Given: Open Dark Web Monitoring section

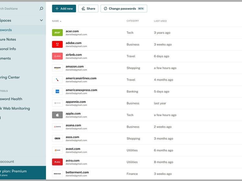Looking at the screenshot, I should [15, 108].
